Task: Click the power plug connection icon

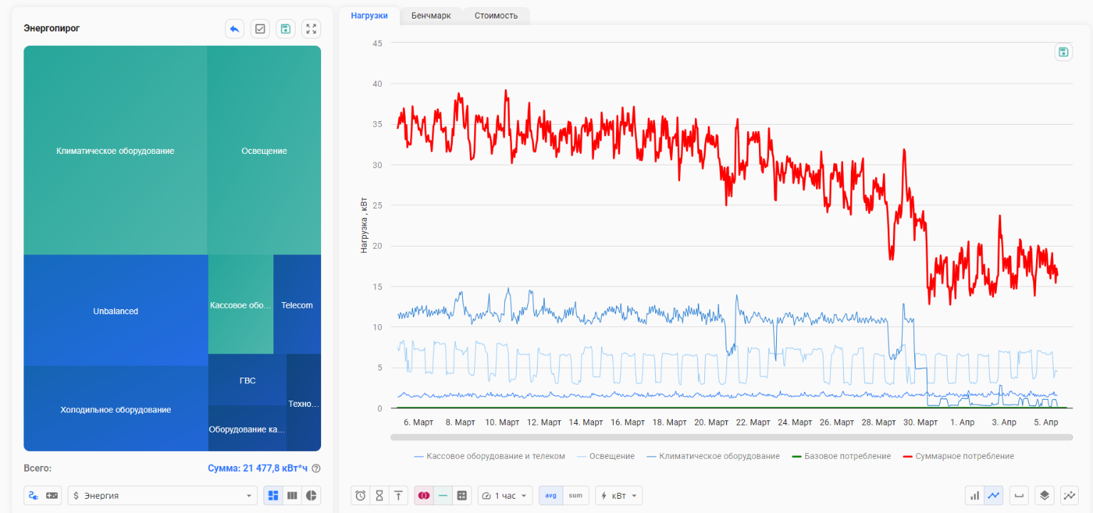Action: (33, 495)
